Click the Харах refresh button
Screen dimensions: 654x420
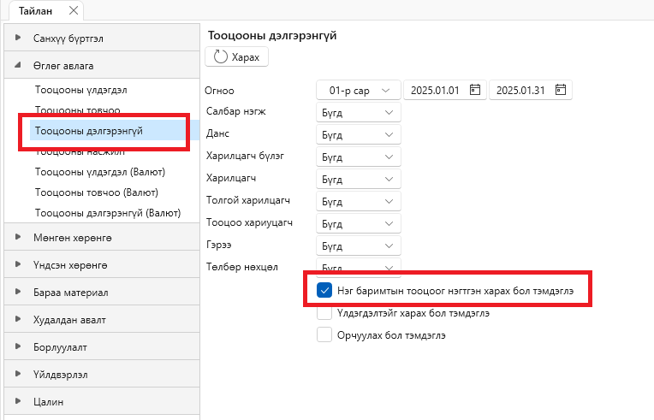(236, 56)
